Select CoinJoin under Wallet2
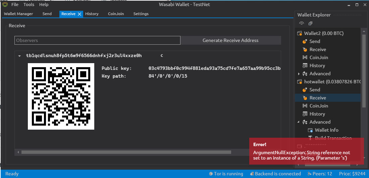Image resolution: width=369 pixels, height=178 pixels. [x=319, y=57]
